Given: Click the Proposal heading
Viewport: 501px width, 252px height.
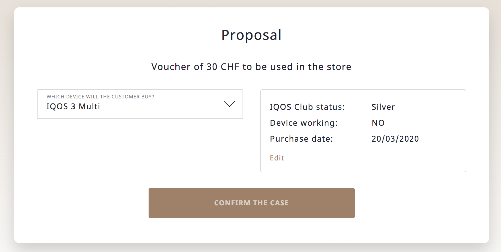Looking at the screenshot, I should pyautogui.click(x=251, y=35).
